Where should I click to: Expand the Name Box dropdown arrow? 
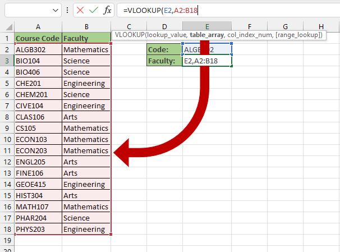click(56, 10)
